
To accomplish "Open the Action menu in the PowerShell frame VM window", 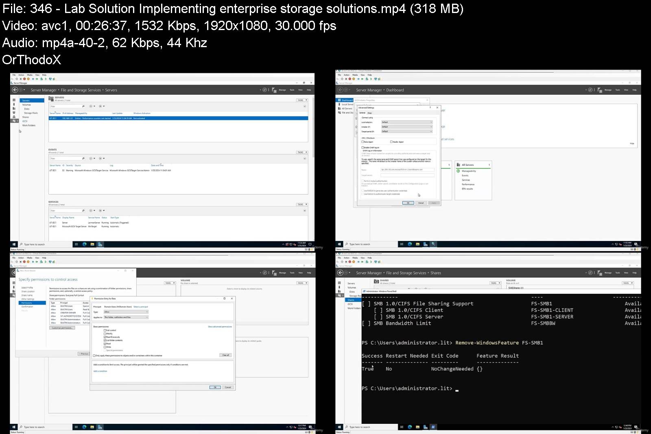I will pos(346,258).
